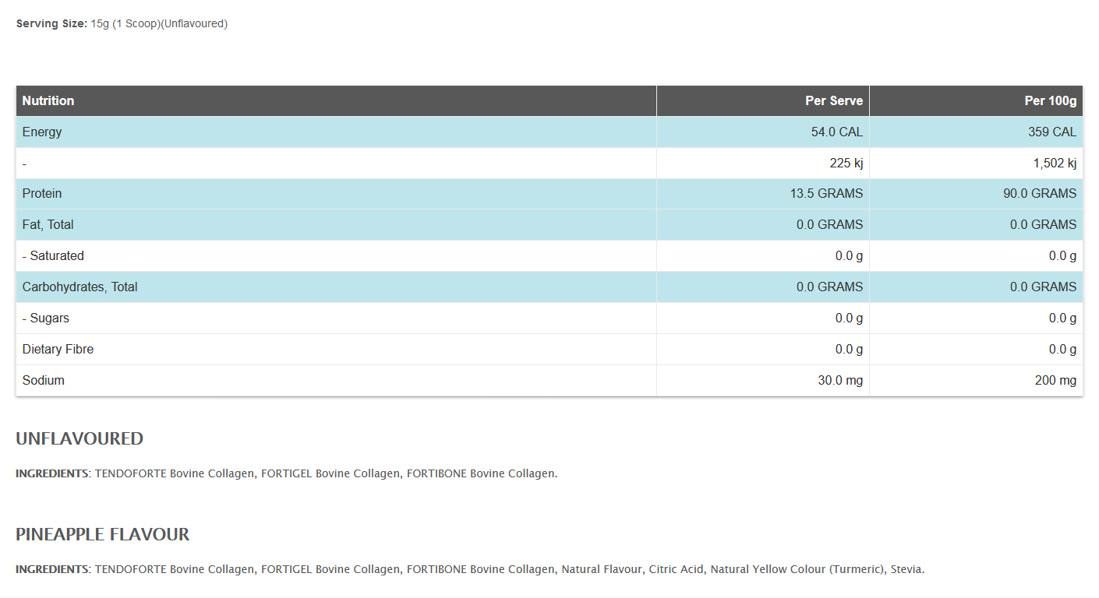Image resolution: width=1099 pixels, height=598 pixels.
Task: Click the - Saturated row label
Action: [53, 255]
